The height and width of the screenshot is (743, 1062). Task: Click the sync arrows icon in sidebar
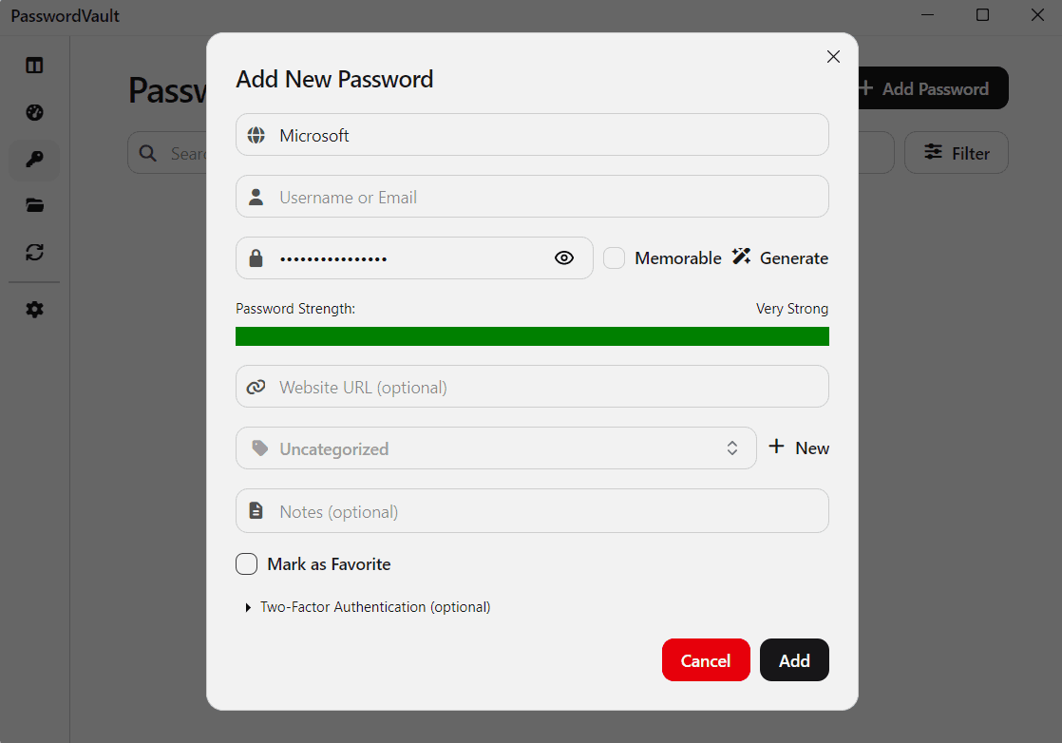click(34, 252)
